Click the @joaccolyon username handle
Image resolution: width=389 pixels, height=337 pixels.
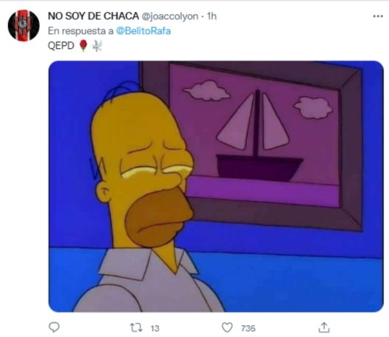tap(170, 16)
